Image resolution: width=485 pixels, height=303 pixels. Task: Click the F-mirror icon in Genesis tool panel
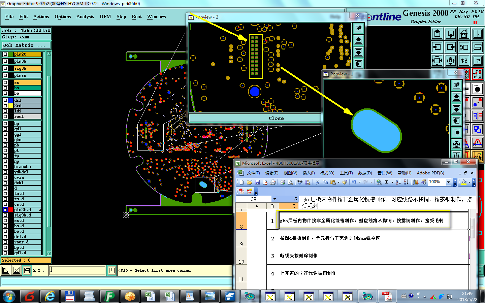tap(478, 116)
